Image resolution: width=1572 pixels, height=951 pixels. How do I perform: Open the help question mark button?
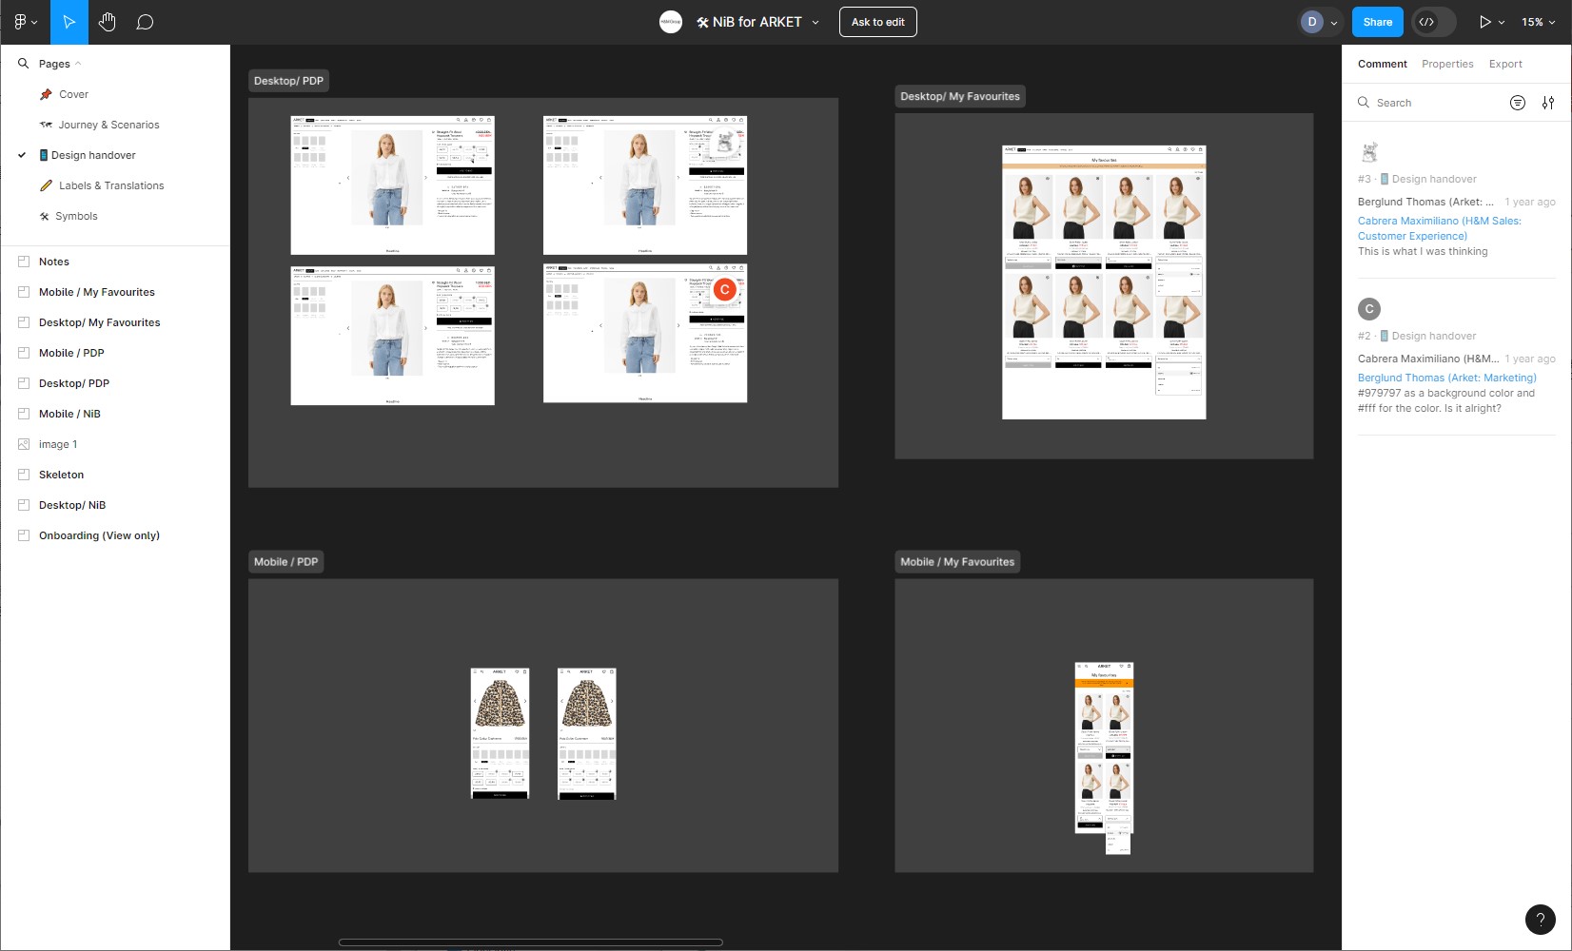[1540, 919]
